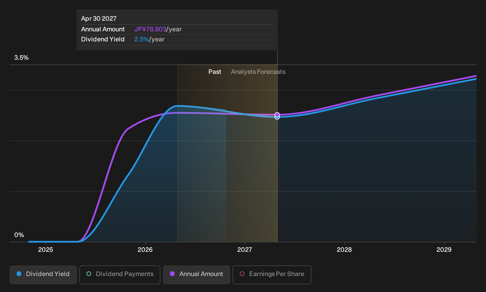Screen dimensions: 486x292
Task: Click the Apr 30 2027 tooltip date
Action: [99, 19]
